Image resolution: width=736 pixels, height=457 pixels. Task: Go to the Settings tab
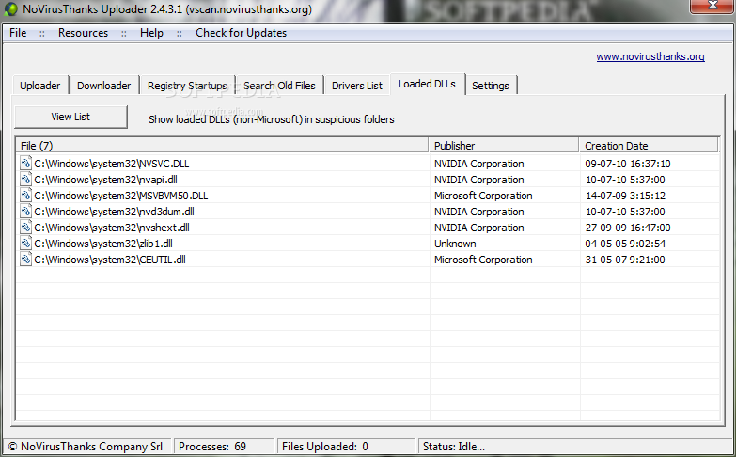tap(491, 86)
